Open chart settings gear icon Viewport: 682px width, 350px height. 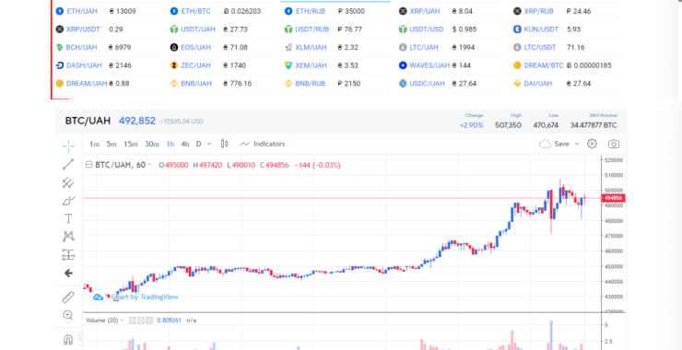(x=592, y=144)
